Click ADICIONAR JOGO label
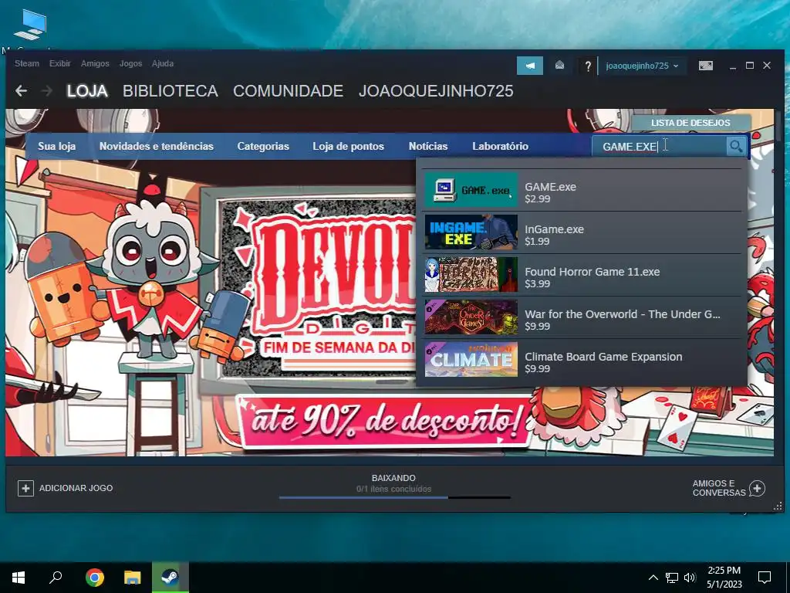This screenshot has height=593, width=790. click(x=76, y=488)
